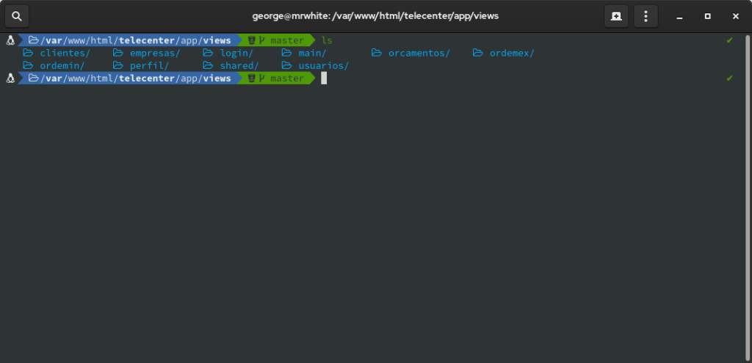The image size is (752, 363).
Task: Open a new terminal tab
Action: pyautogui.click(x=615, y=15)
